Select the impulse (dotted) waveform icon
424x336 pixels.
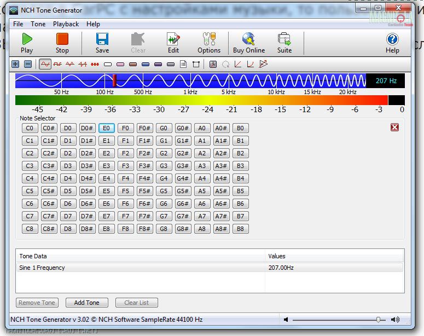(x=95, y=65)
